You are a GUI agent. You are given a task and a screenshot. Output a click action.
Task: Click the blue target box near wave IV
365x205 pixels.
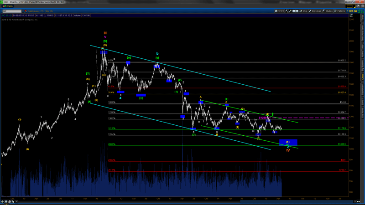291,143
